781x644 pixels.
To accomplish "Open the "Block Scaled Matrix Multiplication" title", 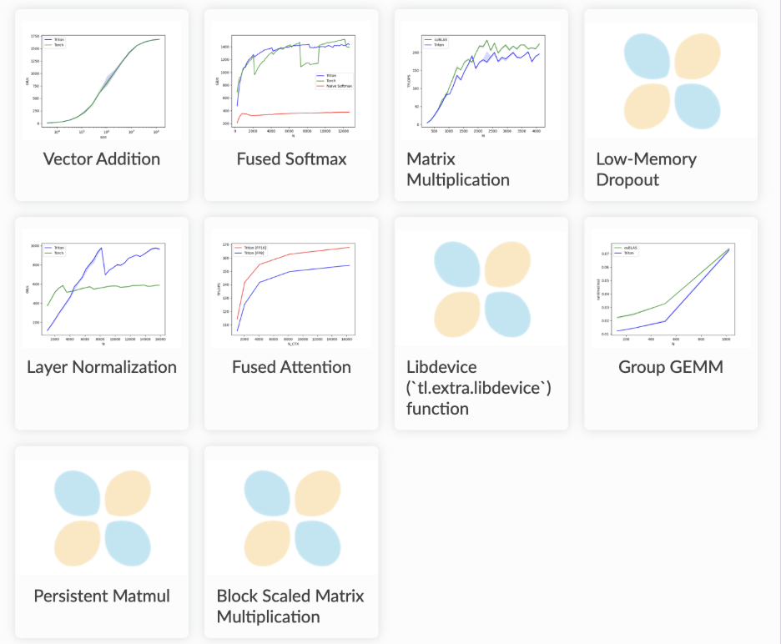I will pos(290,606).
